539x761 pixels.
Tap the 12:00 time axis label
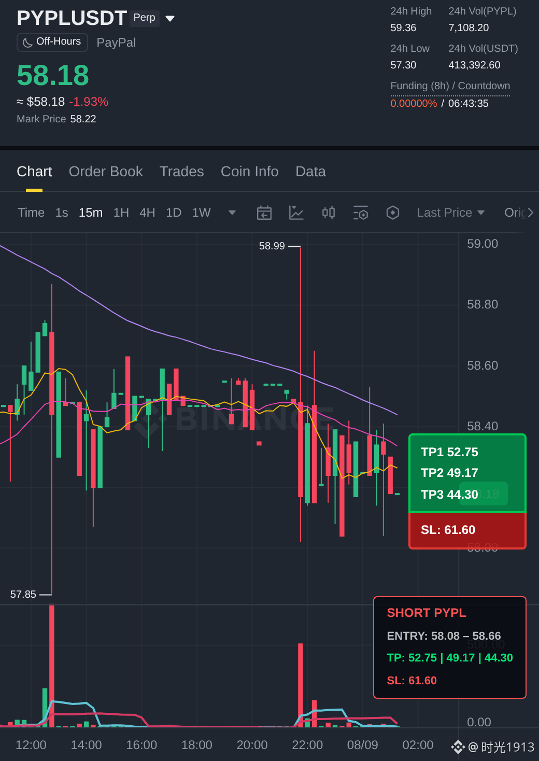[x=31, y=745]
